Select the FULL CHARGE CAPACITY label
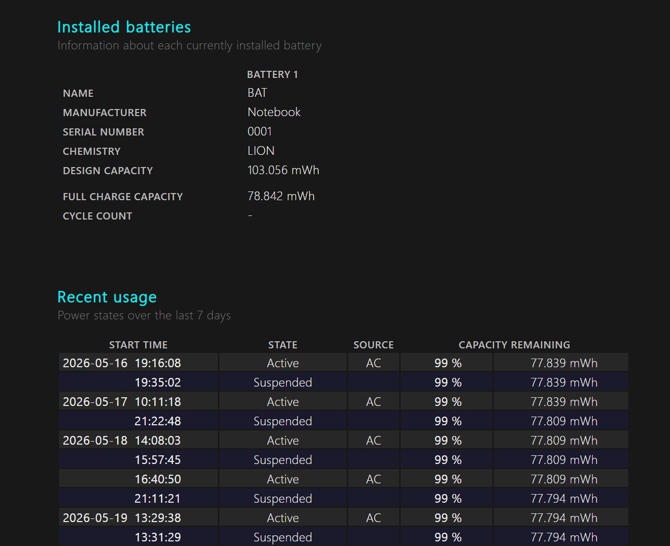Screen dimensions: 670x546 (x=123, y=197)
